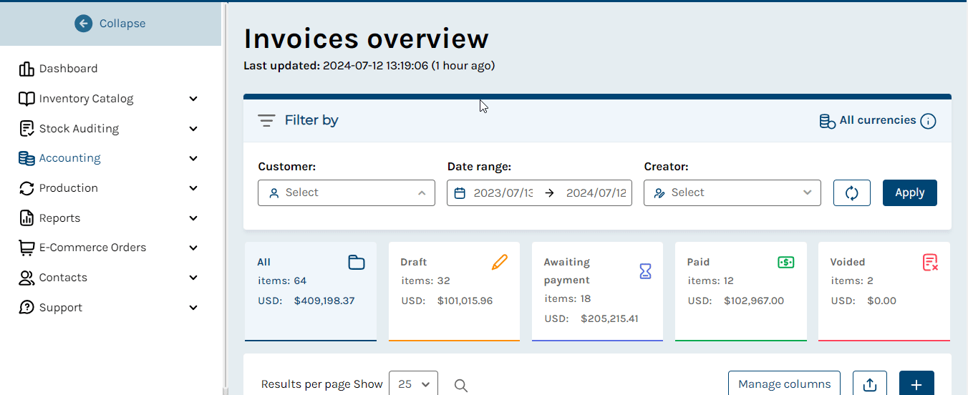
Task: Open the Creator Select dropdown
Action: pos(732,192)
